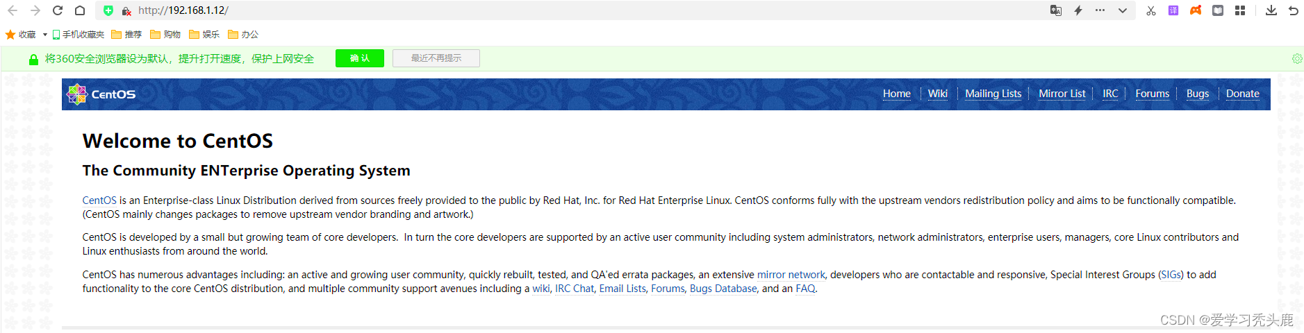Select Mirror List in the navigation bar
Viewport: 1304px width, 333px height.
[x=1062, y=94]
